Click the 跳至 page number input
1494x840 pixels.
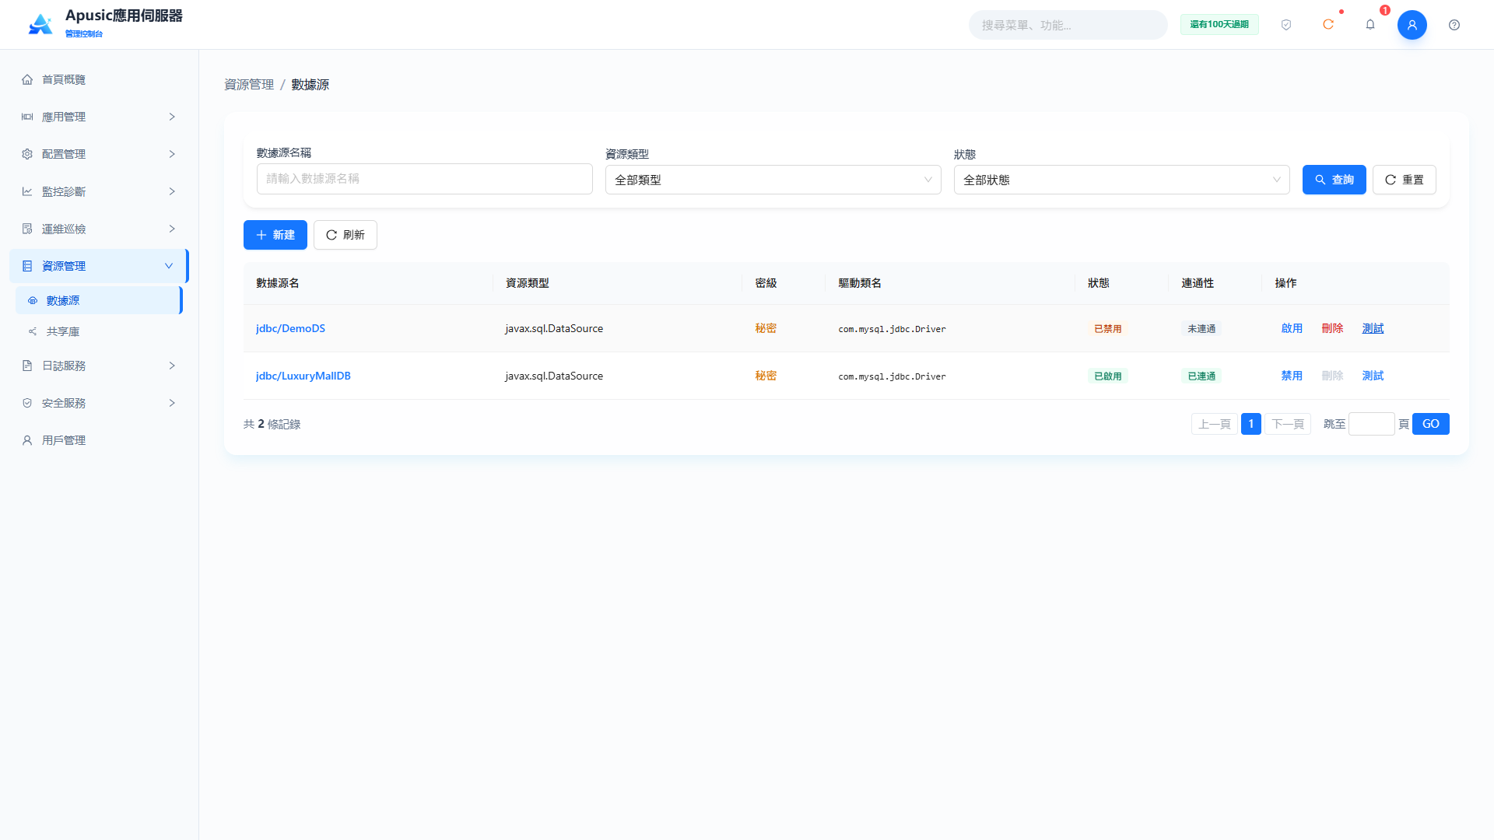(x=1372, y=424)
